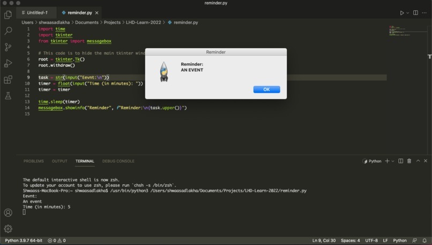Open the Explorer view in activity bar
The width and height of the screenshot is (432, 245).
[8, 14]
